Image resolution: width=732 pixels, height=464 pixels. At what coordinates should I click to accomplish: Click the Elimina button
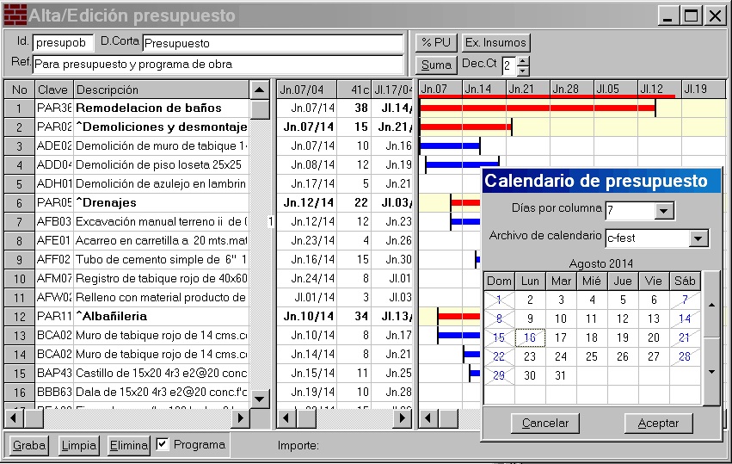pos(129,446)
